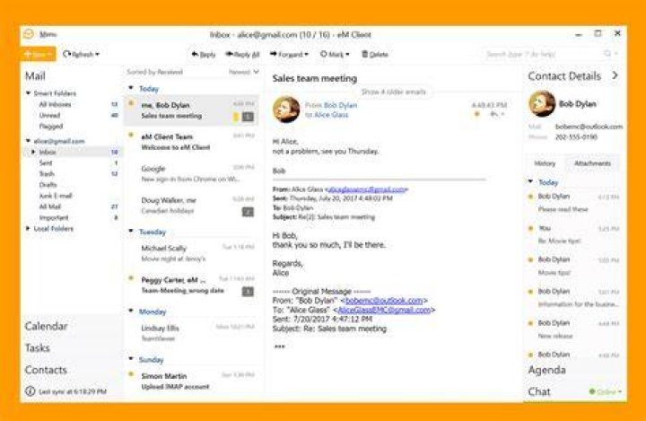The height and width of the screenshot is (421, 646).
Task: Open the All Mail folder
Action: coord(50,206)
